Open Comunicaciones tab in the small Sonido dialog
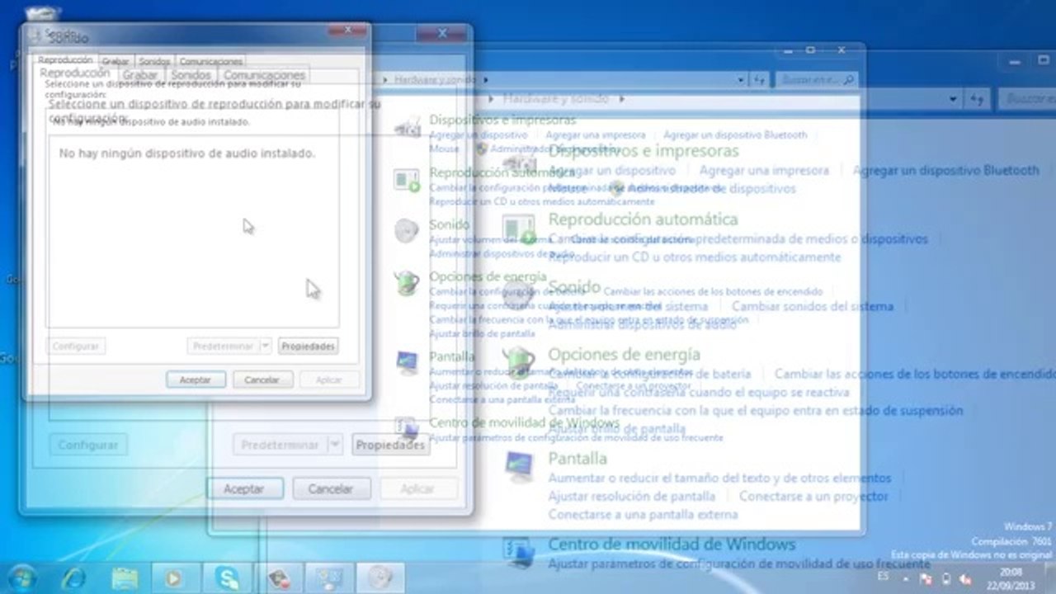Image resolution: width=1056 pixels, height=594 pixels. (211, 61)
